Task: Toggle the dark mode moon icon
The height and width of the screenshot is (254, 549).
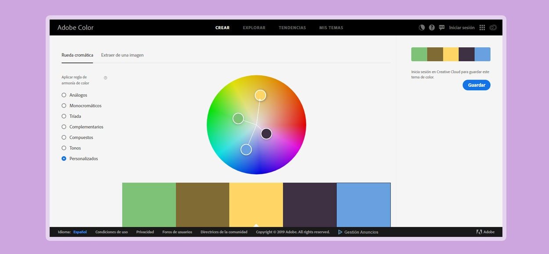Action: [x=422, y=28]
